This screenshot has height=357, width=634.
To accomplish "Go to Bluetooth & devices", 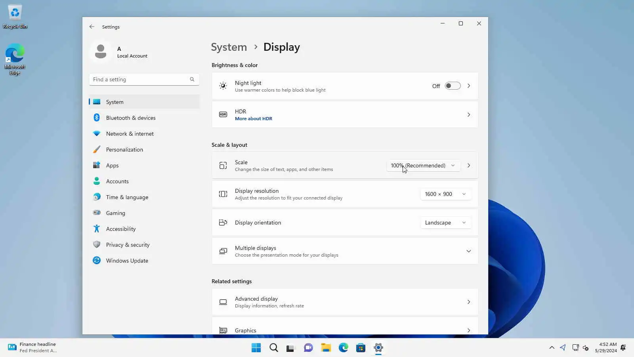I will (144, 118).
